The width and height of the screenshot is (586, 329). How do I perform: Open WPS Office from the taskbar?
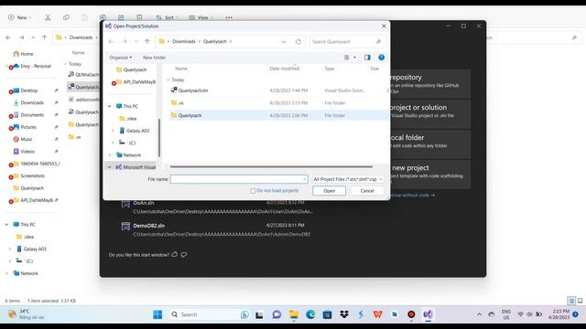coord(378,314)
